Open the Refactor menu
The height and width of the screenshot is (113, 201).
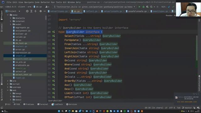coord(45,2)
